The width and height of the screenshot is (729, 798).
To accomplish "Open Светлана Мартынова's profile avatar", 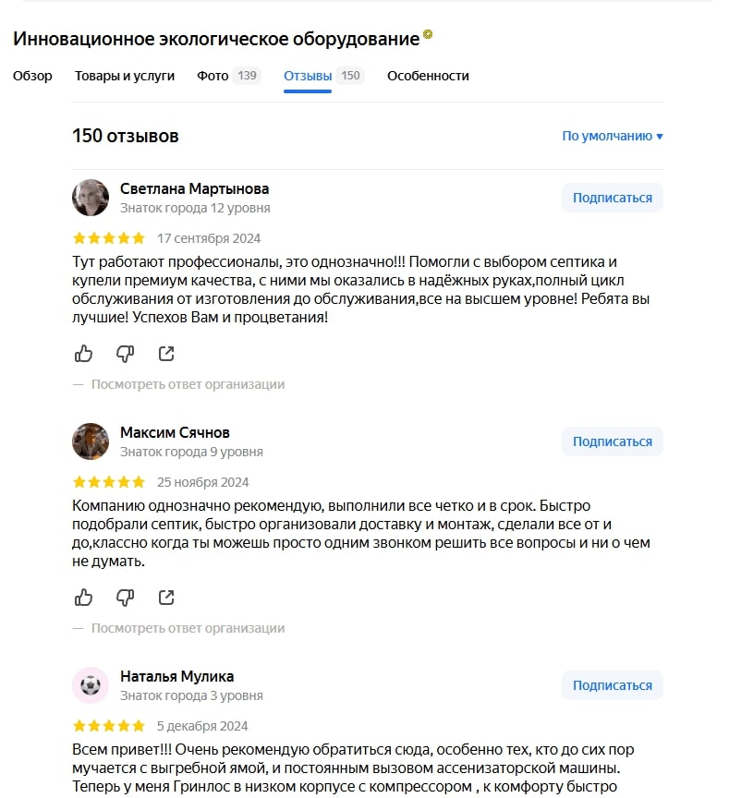I will pyautogui.click(x=91, y=197).
